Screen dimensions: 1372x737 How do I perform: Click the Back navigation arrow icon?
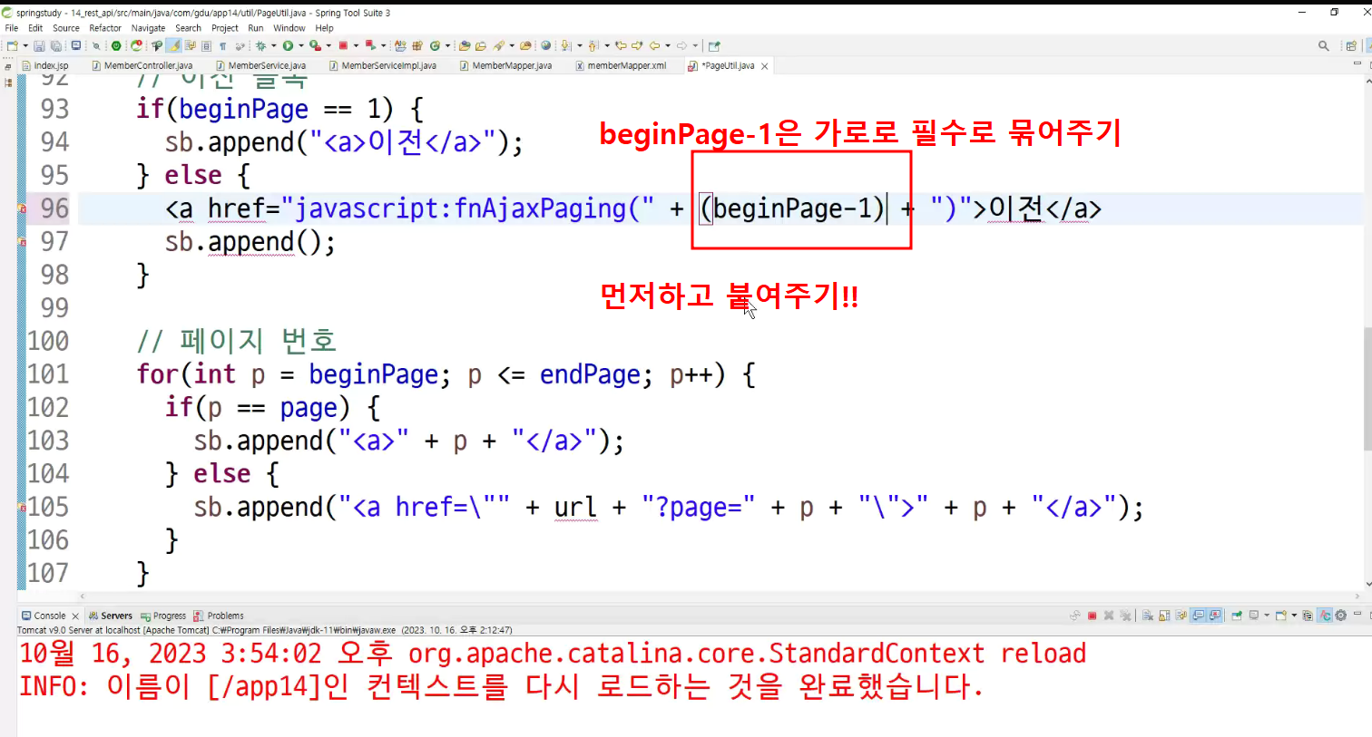click(654, 45)
